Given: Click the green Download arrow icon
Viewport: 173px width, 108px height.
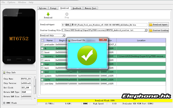Looking at the screenshot, I should [x=48, y=14].
